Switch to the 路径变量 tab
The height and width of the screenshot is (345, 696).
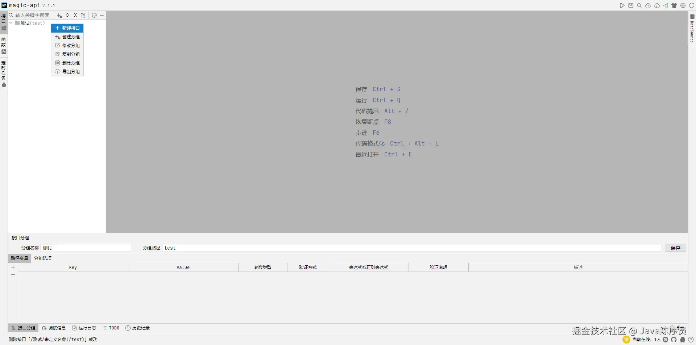point(20,258)
